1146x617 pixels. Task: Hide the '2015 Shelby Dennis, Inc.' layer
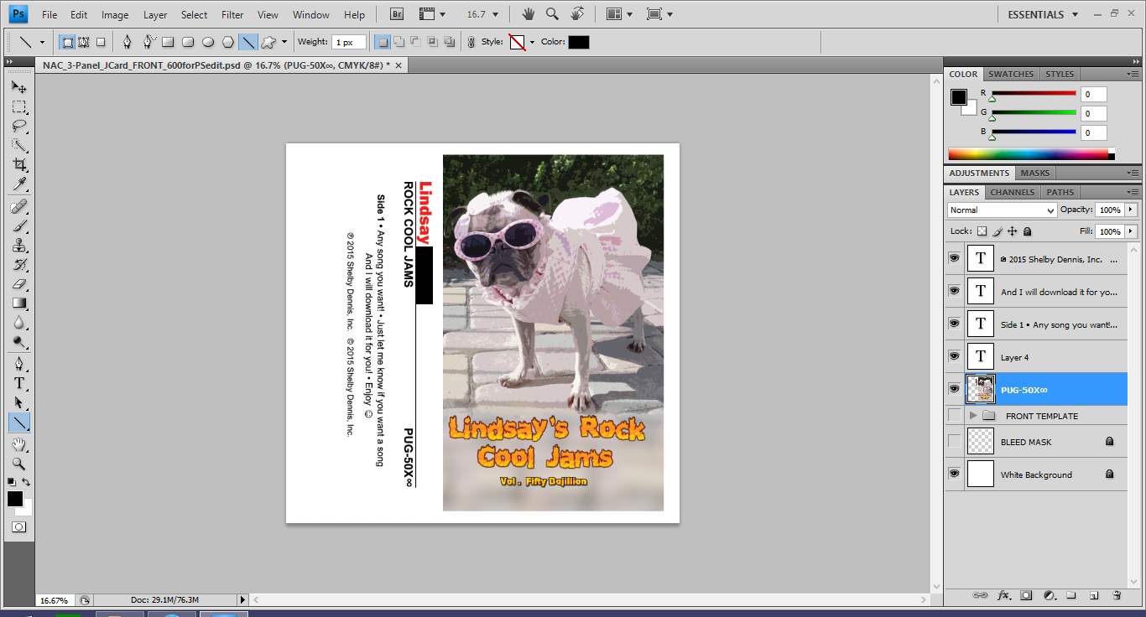954,258
